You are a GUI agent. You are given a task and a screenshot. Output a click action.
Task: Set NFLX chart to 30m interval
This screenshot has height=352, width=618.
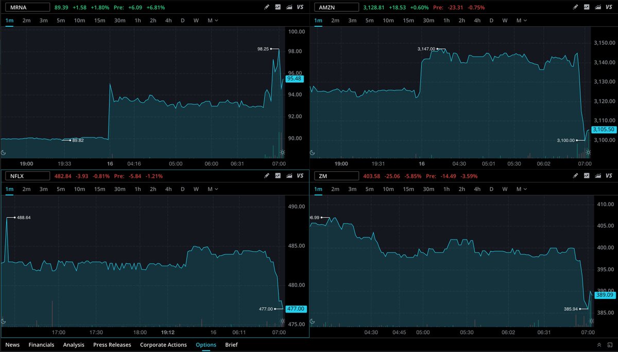coord(119,189)
